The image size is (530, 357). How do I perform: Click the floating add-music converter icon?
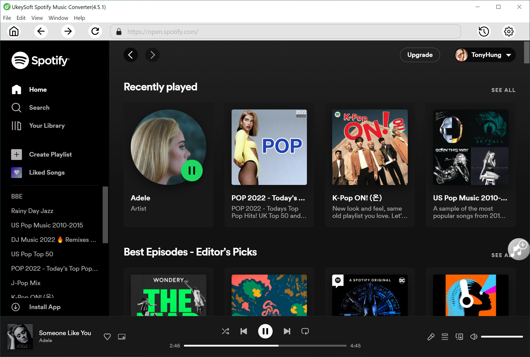pyautogui.click(x=519, y=249)
